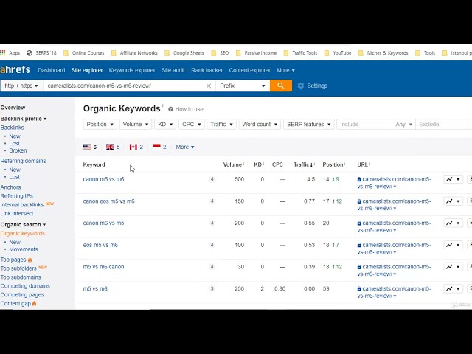
Task: Click the Apps grid bookmark icon
Action: point(3,53)
